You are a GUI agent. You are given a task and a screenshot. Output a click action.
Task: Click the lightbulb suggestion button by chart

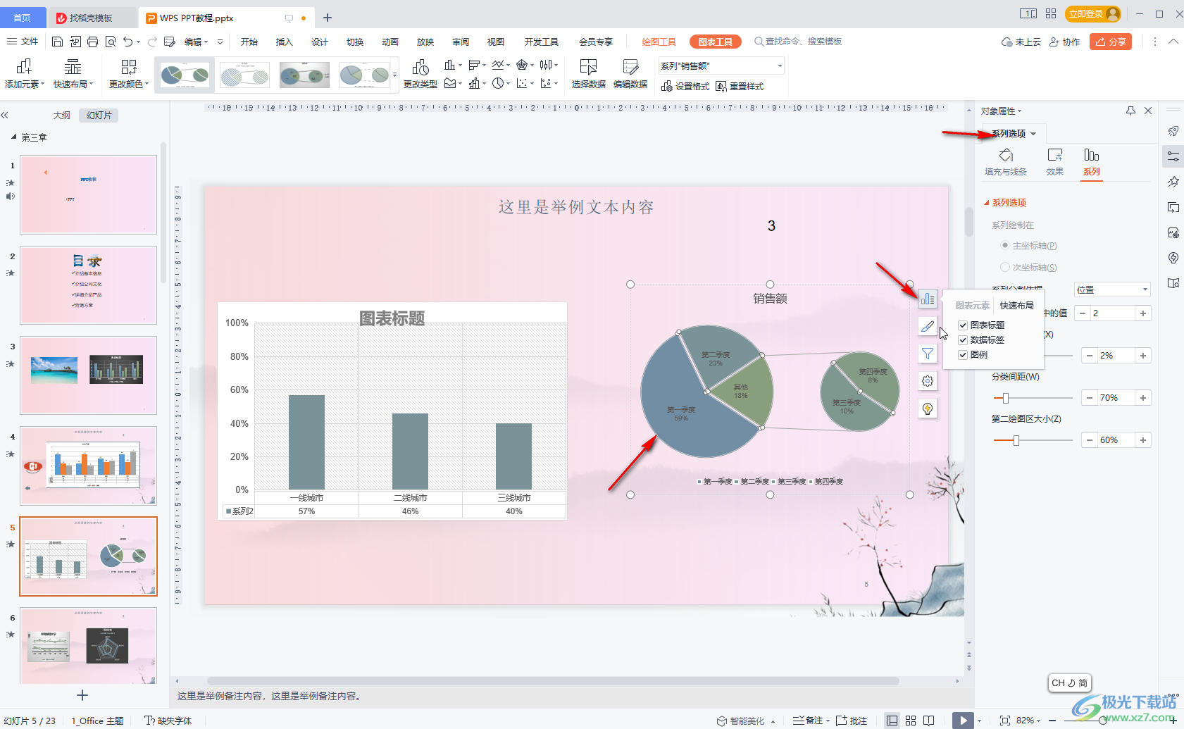928,409
